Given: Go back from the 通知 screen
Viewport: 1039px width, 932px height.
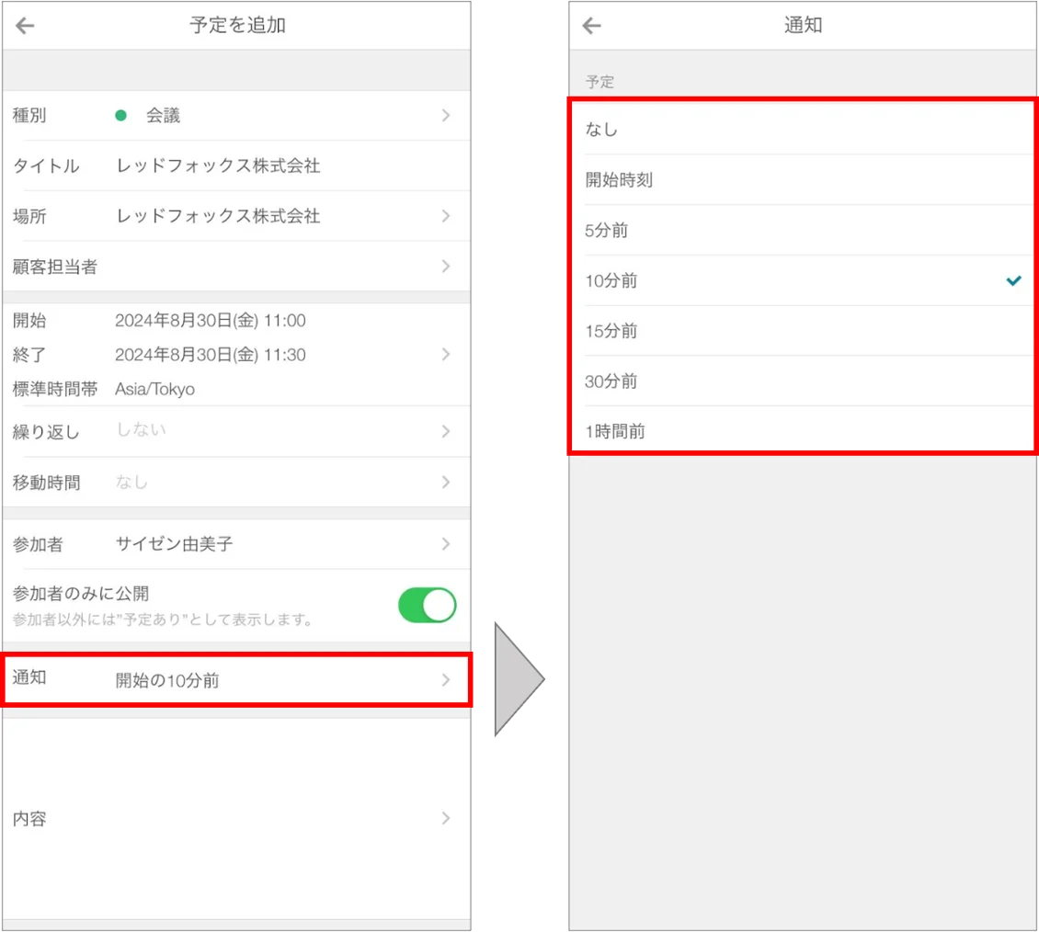Looking at the screenshot, I should point(592,26).
